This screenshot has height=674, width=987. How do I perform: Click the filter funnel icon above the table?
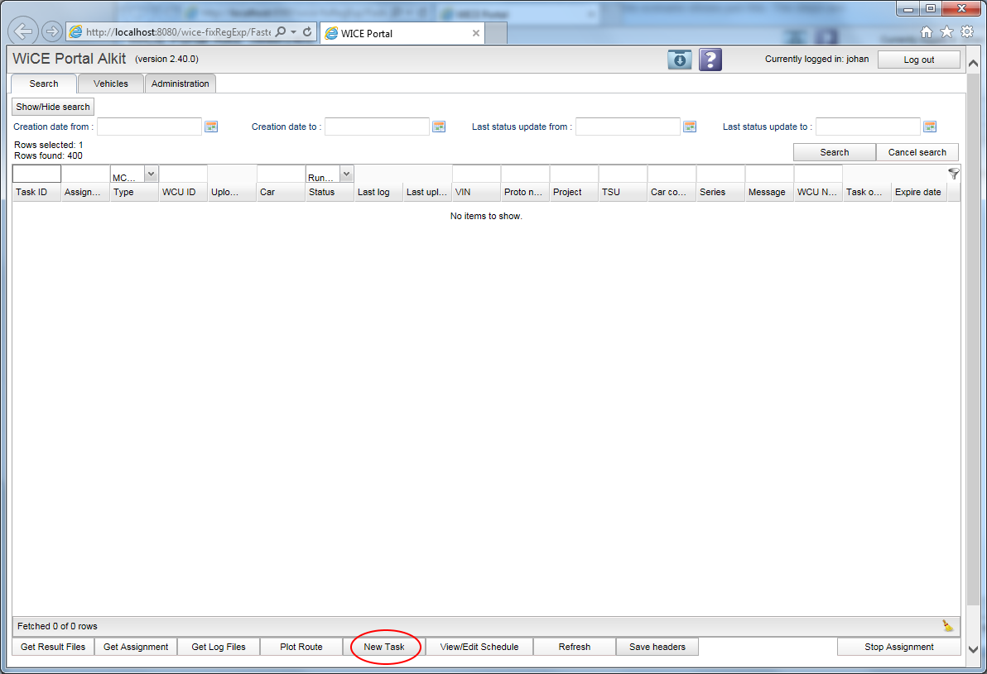(x=954, y=174)
